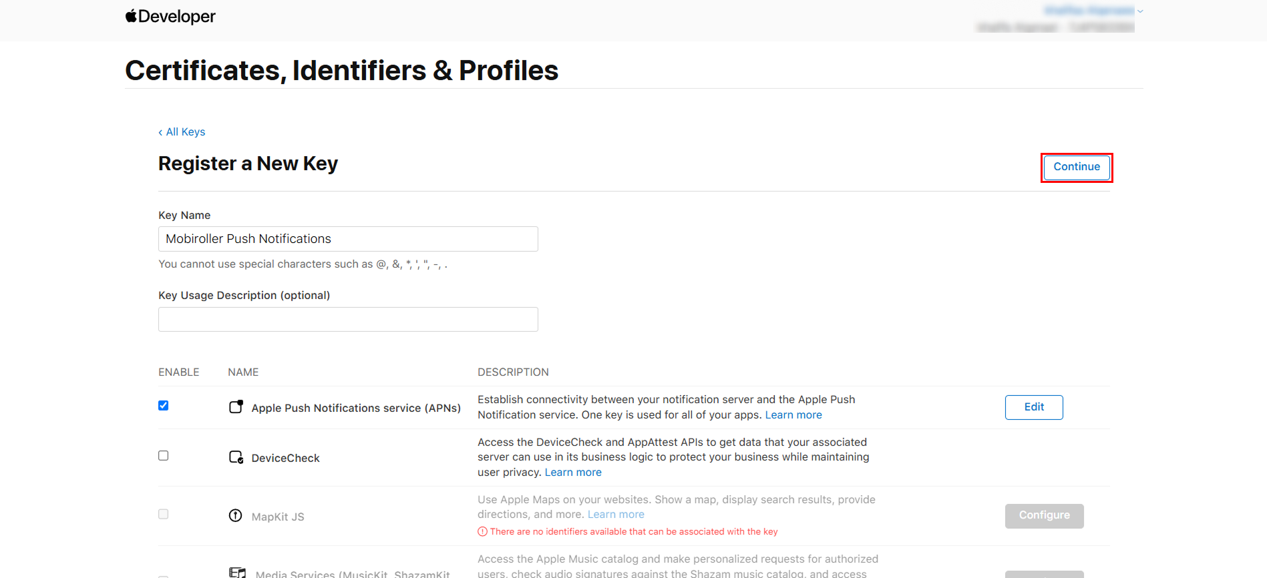Image resolution: width=1267 pixels, height=578 pixels.
Task: Click the DeviceCheck service icon
Action: click(x=236, y=457)
